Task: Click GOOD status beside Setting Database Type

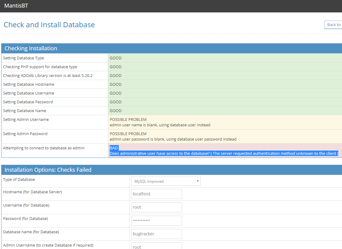Action: point(115,58)
